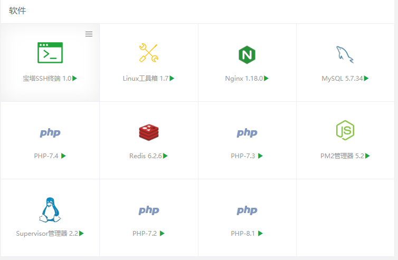The height and width of the screenshot is (260, 398).
Task: Open the Redis red stack icon
Action: (x=149, y=132)
